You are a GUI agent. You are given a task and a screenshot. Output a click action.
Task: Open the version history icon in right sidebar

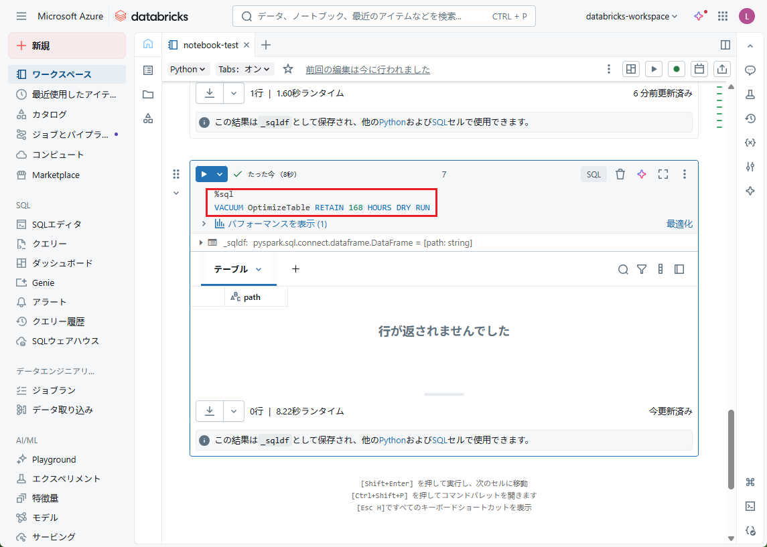coord(750,119)
